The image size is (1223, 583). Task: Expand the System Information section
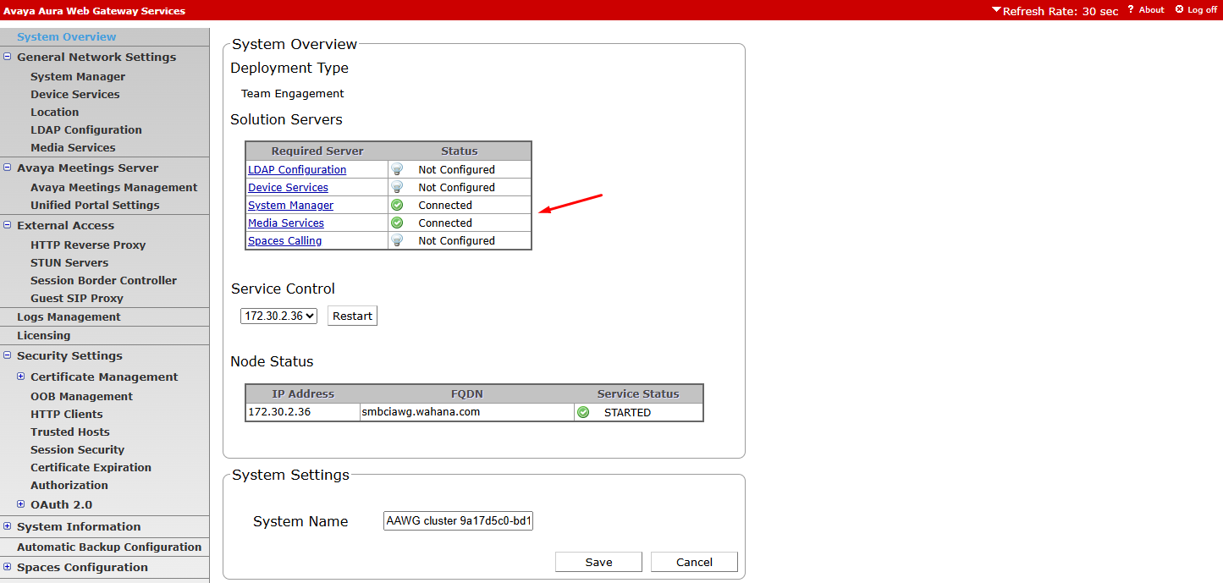tap(8, 526)
